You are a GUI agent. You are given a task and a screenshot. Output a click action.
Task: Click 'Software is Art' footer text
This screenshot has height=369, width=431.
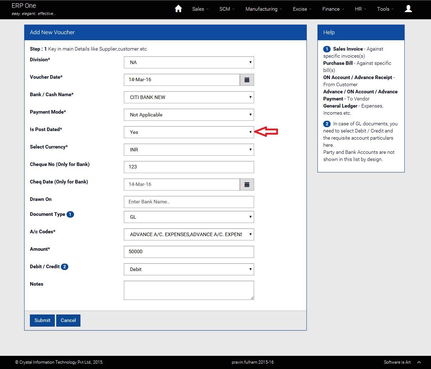pyautogui.click(x=397, y=362)
